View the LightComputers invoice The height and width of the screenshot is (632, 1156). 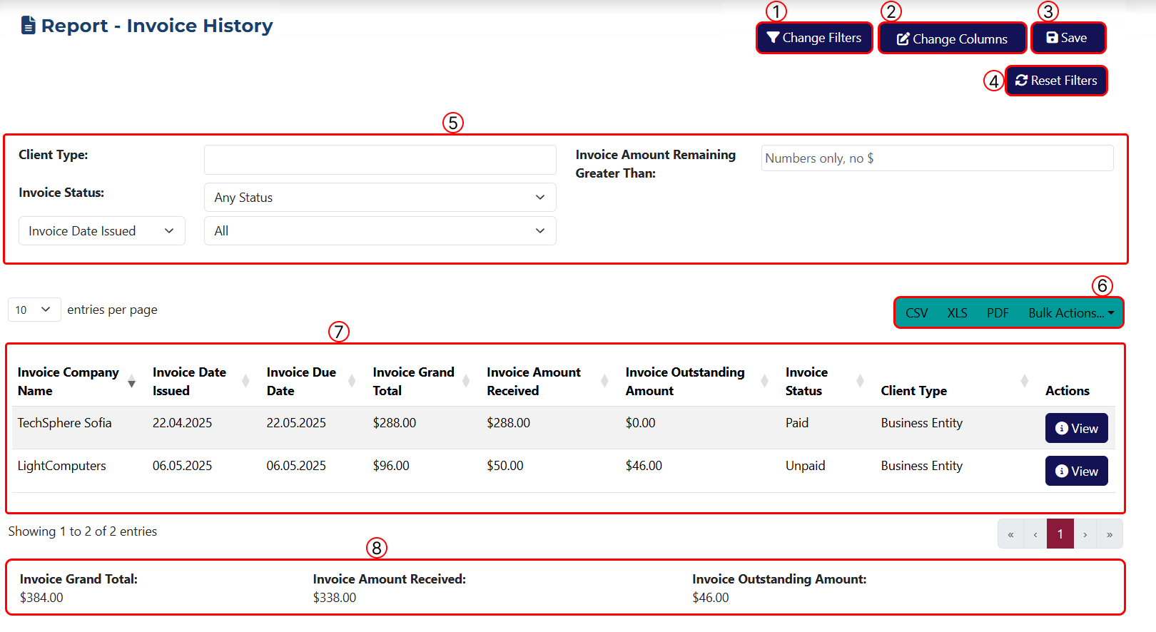[x=1076, y=471]
